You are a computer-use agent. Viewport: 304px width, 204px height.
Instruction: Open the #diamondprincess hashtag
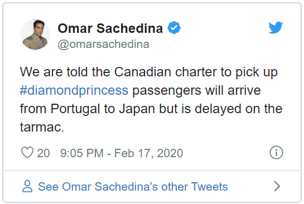pyautogui.click(x=74, y=90)
